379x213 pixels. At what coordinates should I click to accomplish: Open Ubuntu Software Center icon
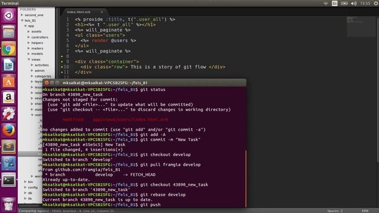8,82
